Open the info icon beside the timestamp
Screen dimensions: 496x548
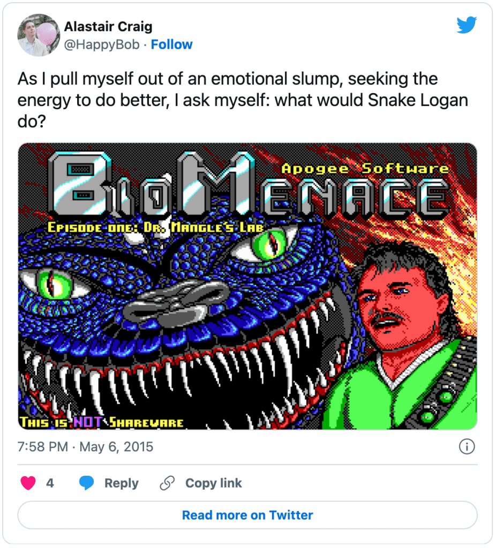467,447
